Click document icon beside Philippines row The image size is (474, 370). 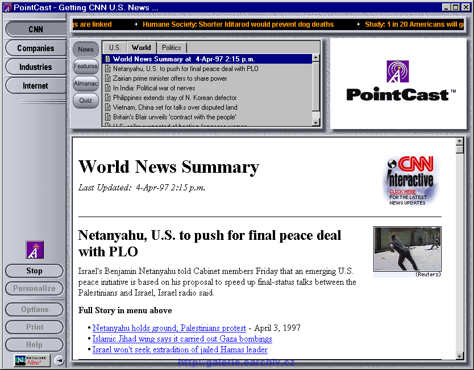(x=107, y=98)
